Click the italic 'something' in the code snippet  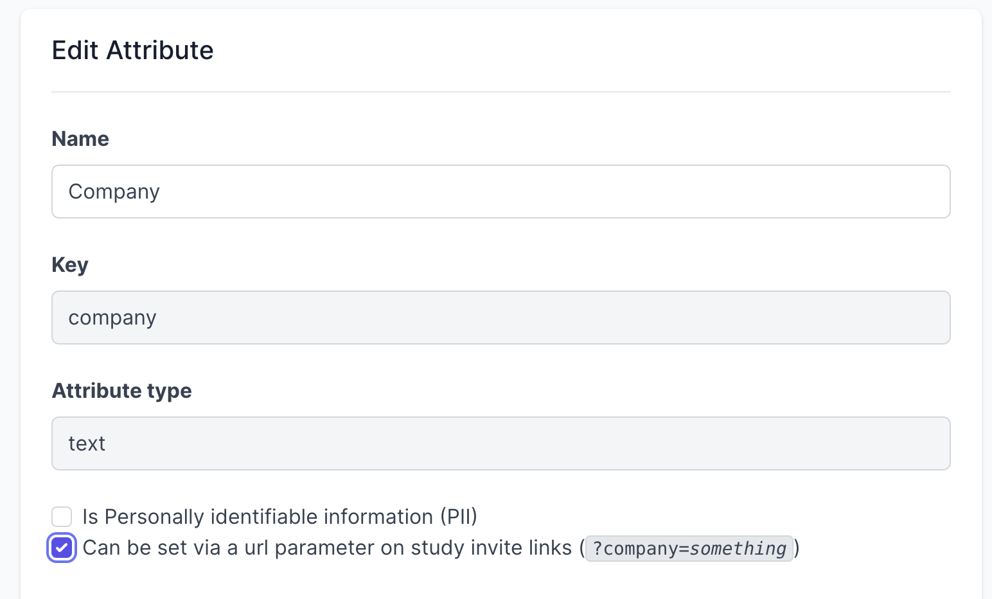[738, 549]
